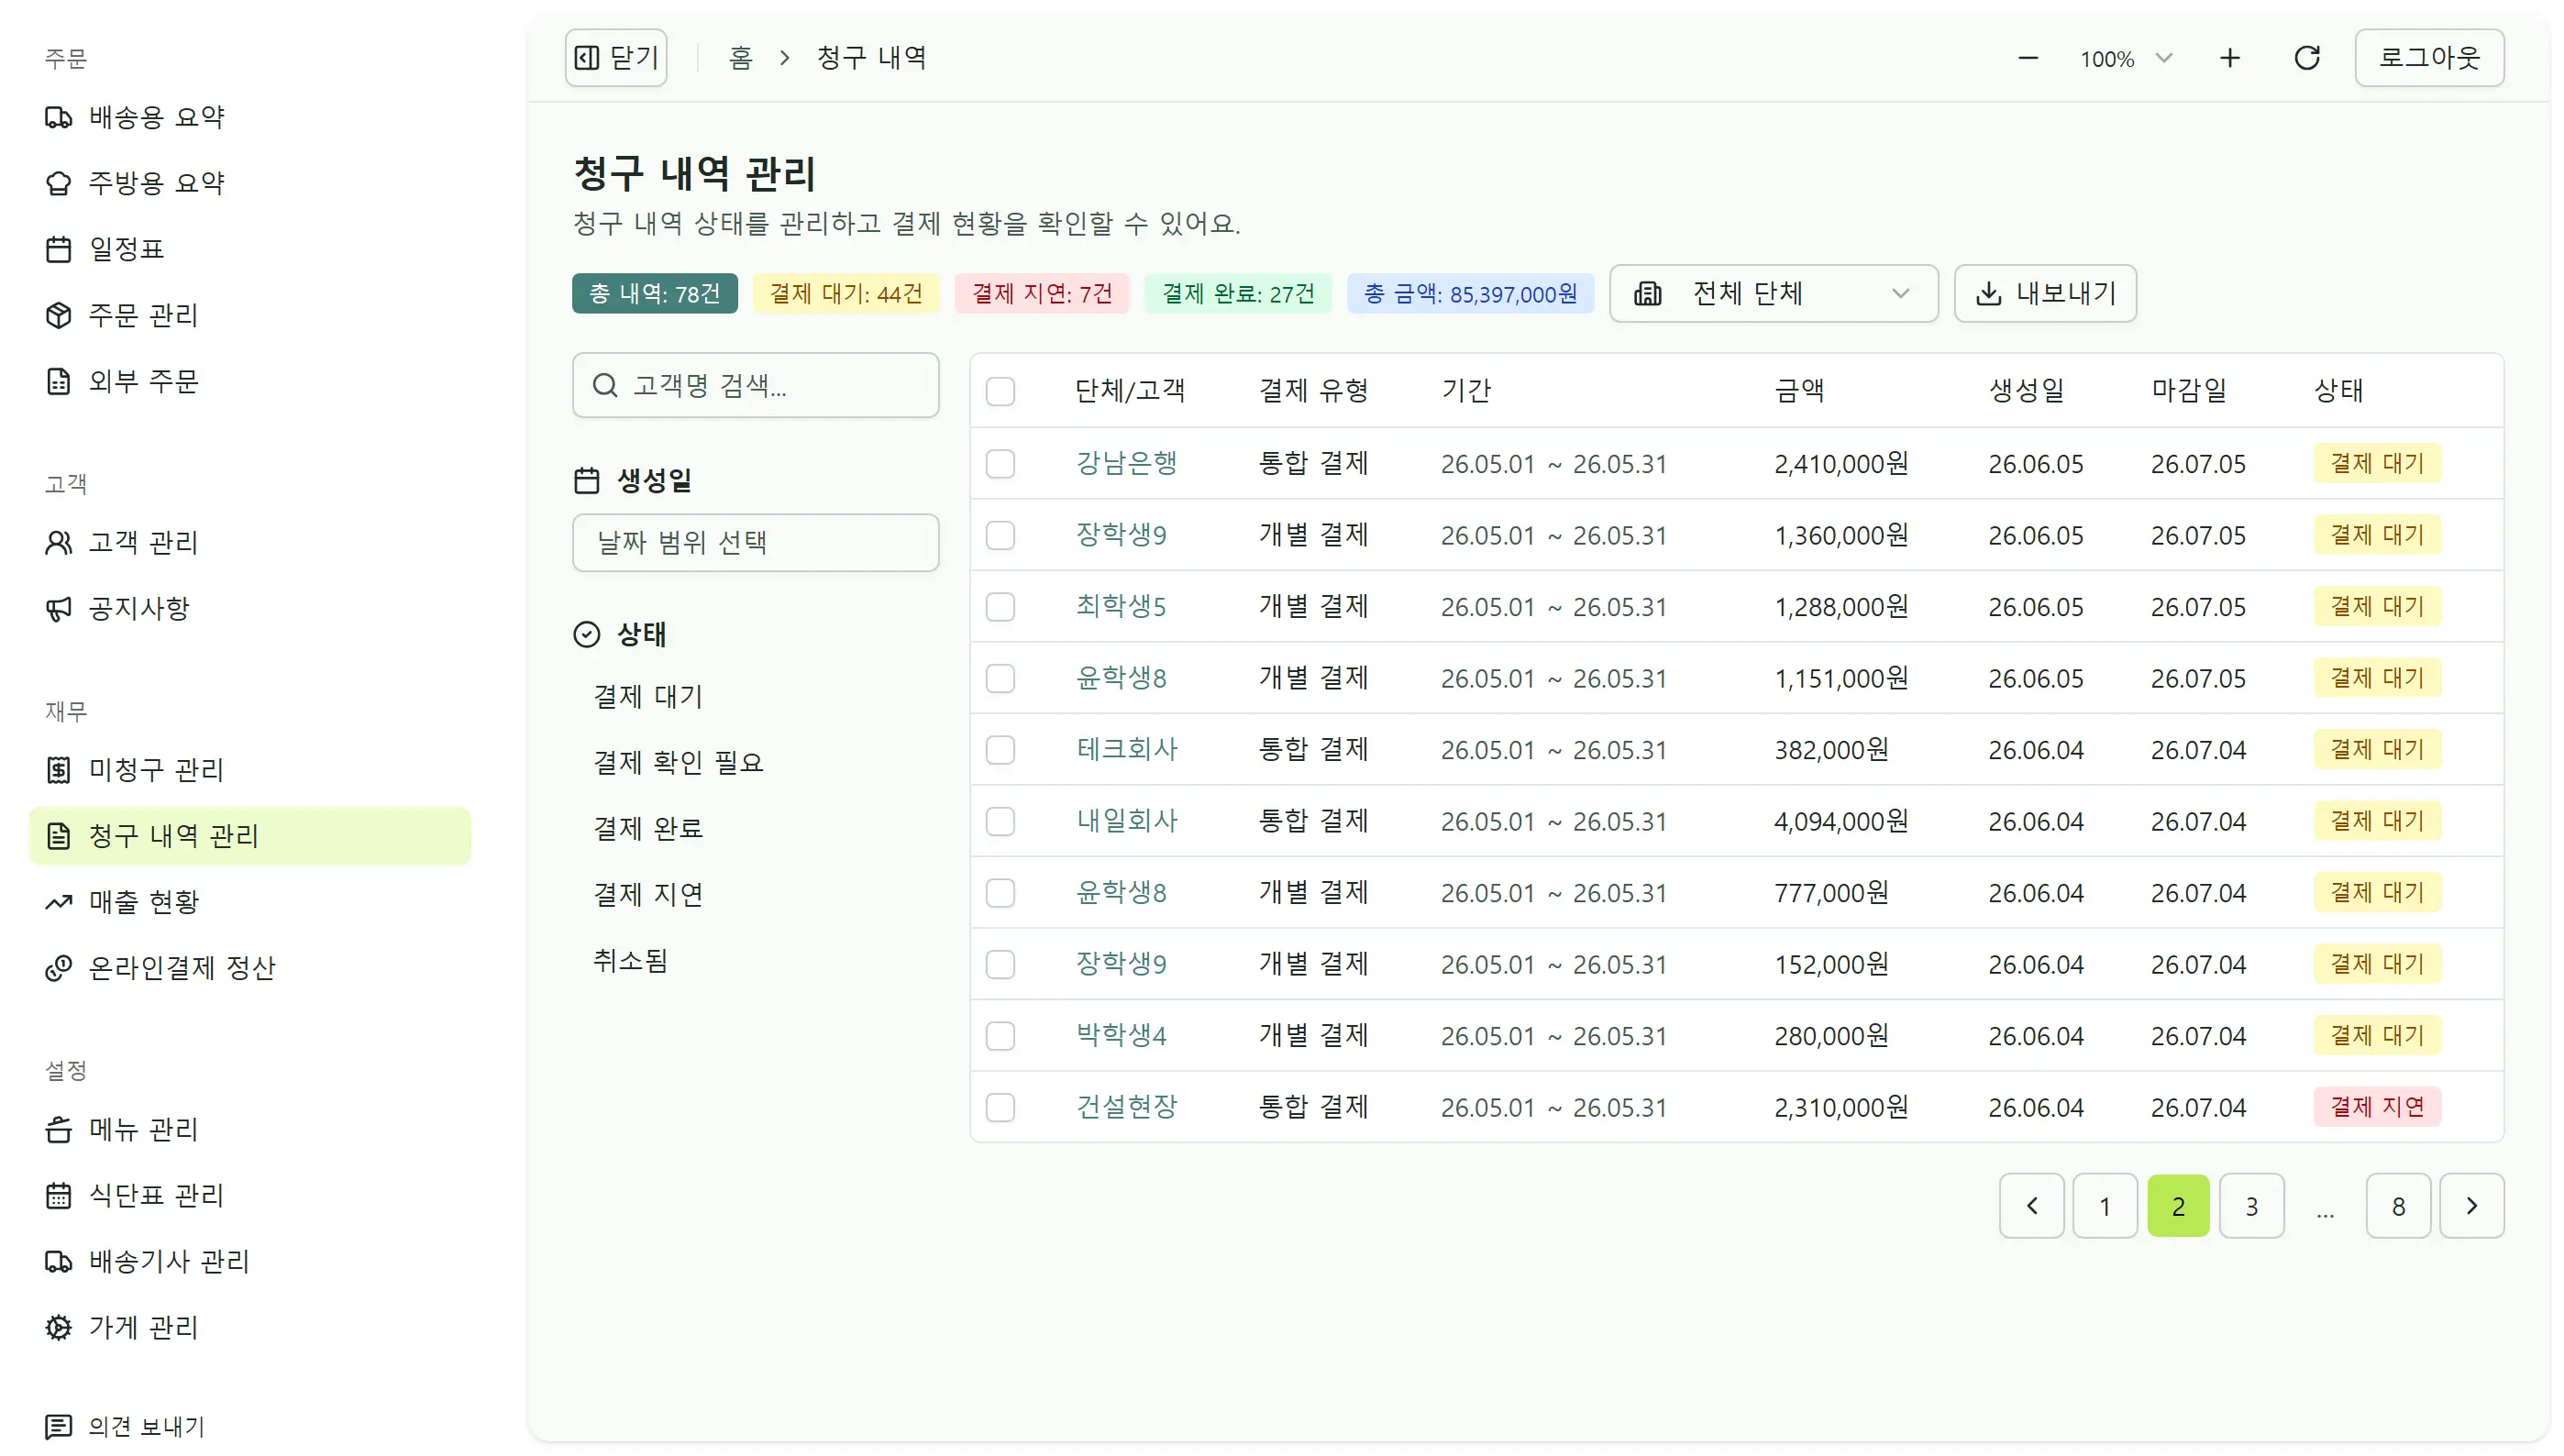Check the 박학생4 row checkbox
Image resolution: width=2564 pixels, height=1456 pixels.
click(x=1000, y=1036)
